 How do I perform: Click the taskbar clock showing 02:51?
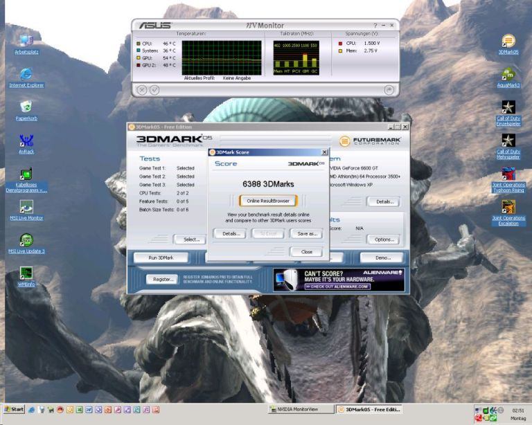(x=518, y=410)
